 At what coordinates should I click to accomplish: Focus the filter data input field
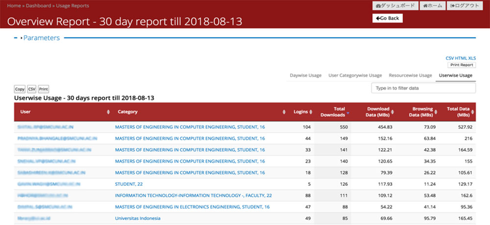point(423,88)
